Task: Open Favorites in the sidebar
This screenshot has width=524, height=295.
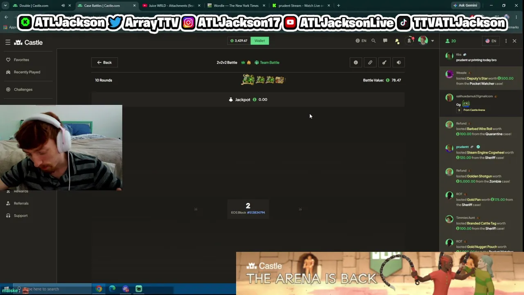Action: click(21, 60)
